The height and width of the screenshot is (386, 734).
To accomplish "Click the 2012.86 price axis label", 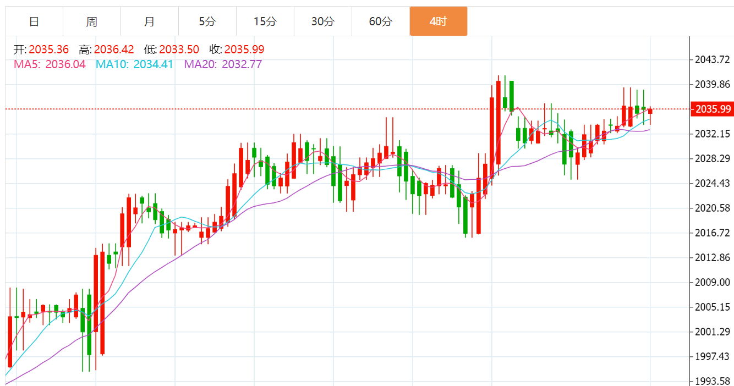I will coord(714,258).
